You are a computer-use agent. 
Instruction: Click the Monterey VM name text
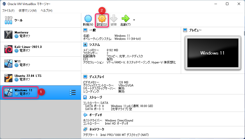coord(21,32)
